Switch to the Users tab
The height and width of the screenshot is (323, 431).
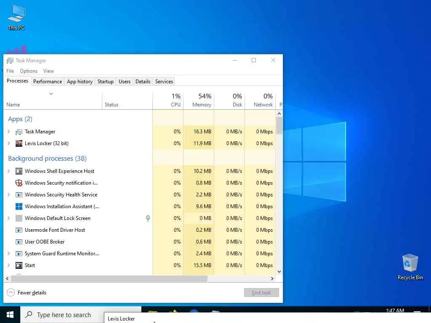click(x=125, y=82)
